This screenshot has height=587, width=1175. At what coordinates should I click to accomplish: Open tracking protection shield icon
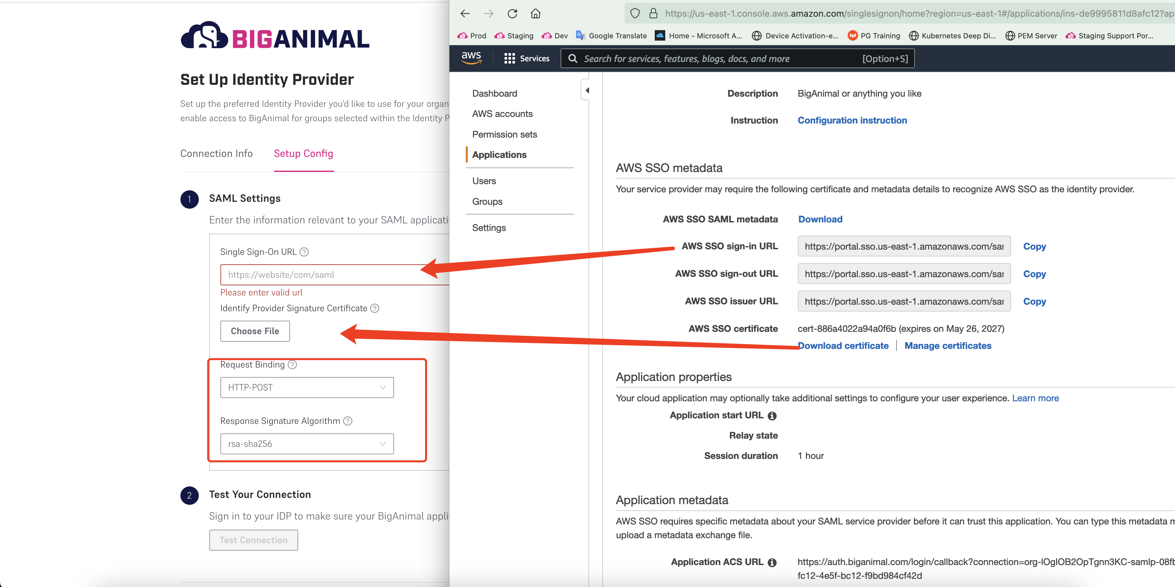click(x=635, y=14)
